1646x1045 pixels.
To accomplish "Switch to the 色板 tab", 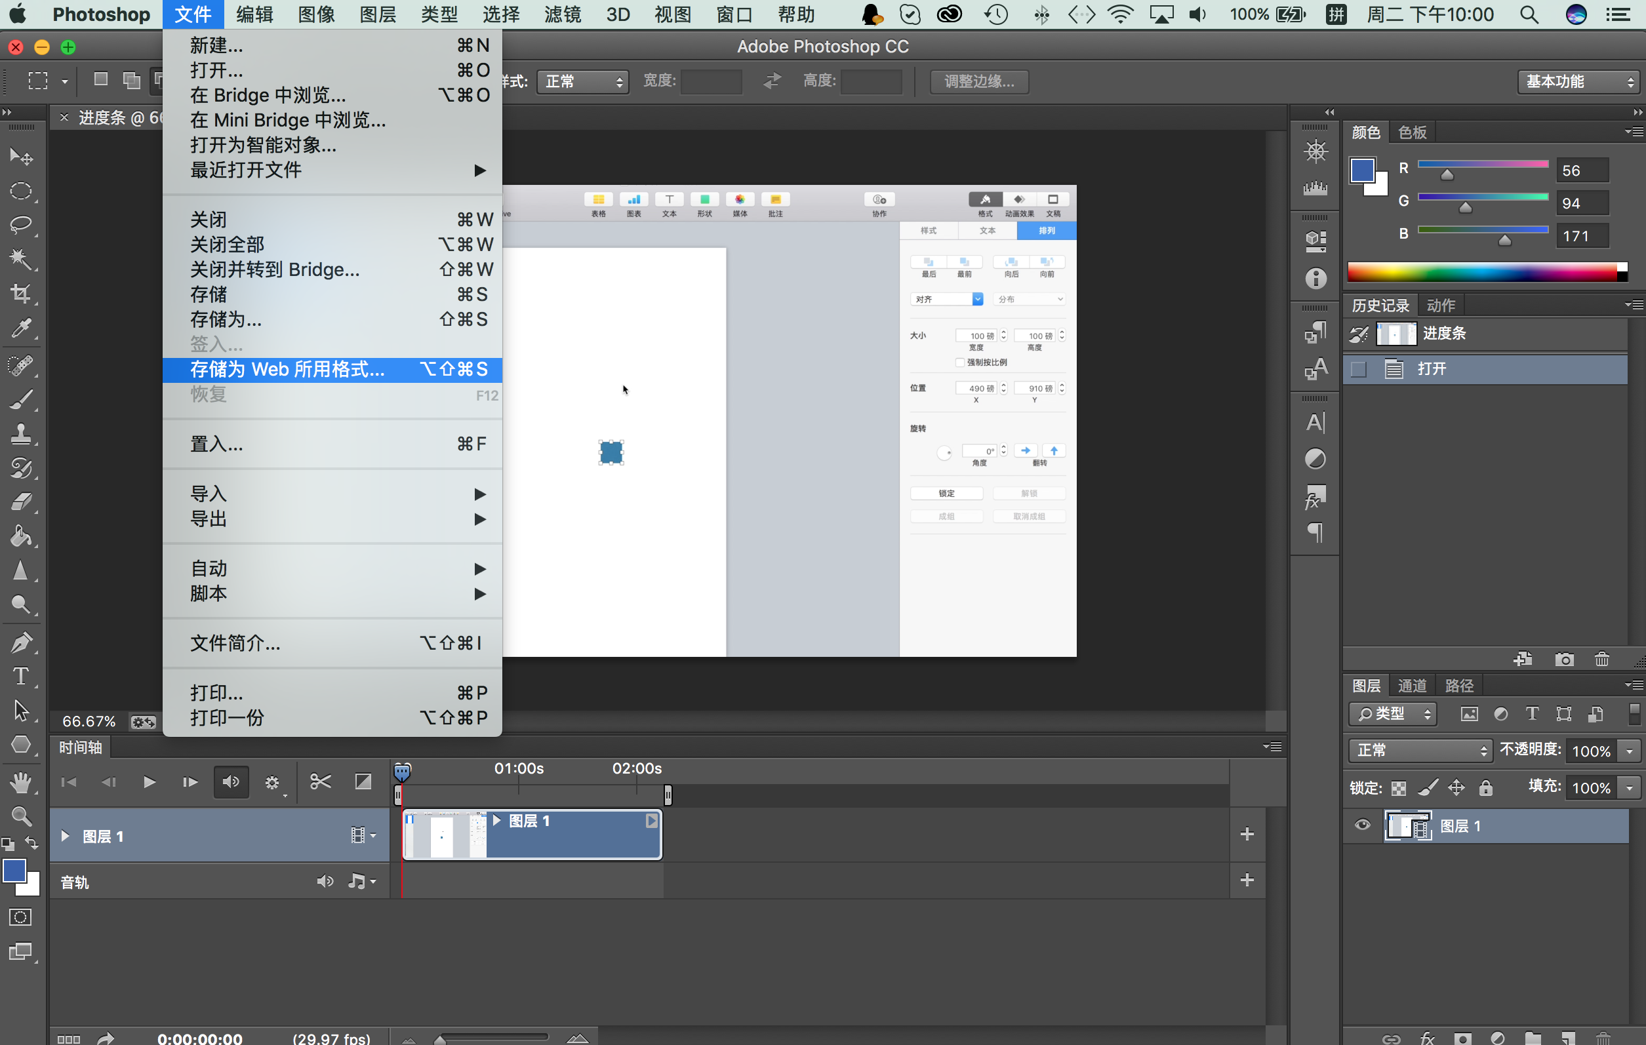I will (x=1413, y=132).
